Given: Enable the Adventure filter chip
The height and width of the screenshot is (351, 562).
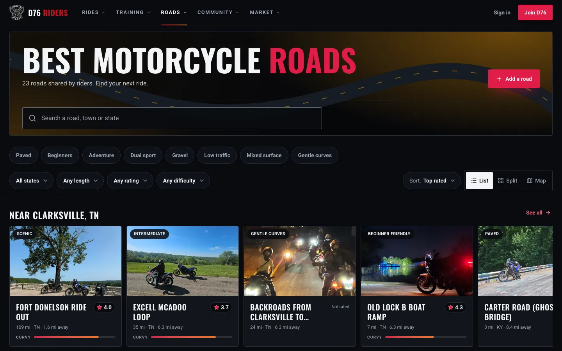Looking at the screenshot, I should pos(101,155).
